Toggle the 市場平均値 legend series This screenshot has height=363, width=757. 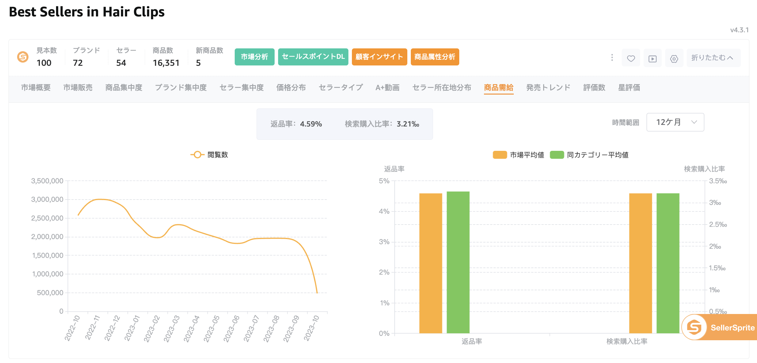point(518,155)
